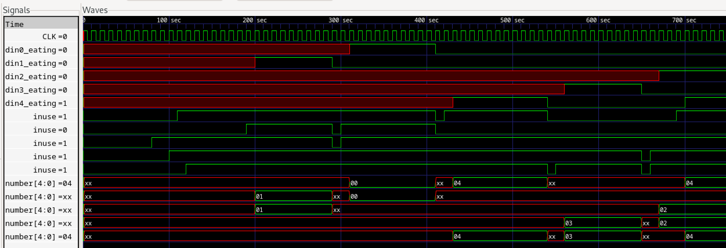Select the din0_eating signal name
This screenshot has height=248, width=726.
(x=36, y=50)
